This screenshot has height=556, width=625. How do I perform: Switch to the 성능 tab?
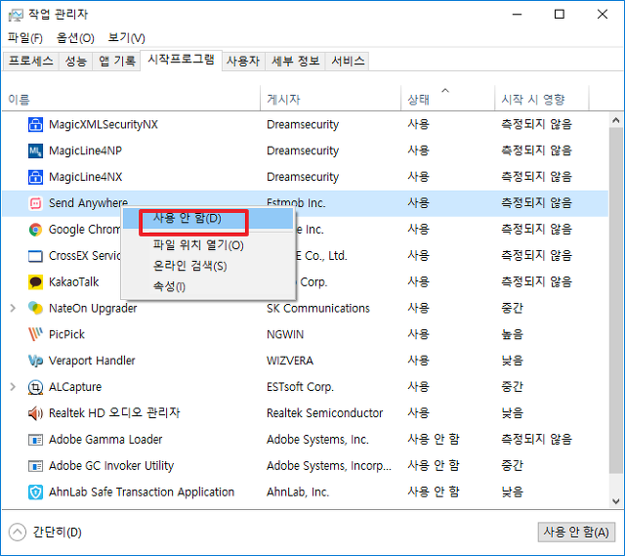75,61
